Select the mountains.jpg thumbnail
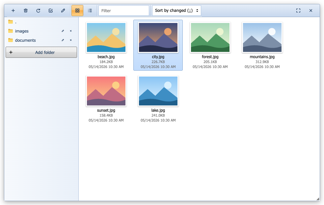Screen dimensions: 324x205 pyautogui.click(x=262, y=37)
